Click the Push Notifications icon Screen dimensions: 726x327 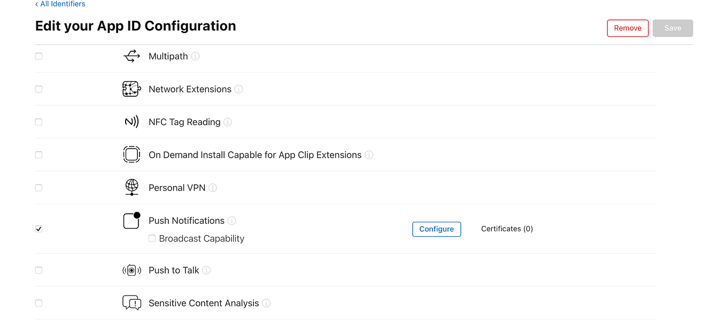coord(132,221)
